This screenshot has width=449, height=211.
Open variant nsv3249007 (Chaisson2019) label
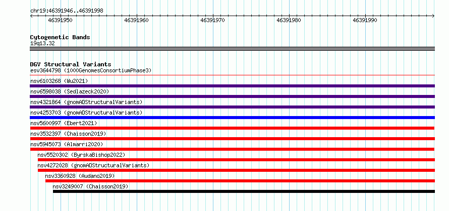pos(90,186)
